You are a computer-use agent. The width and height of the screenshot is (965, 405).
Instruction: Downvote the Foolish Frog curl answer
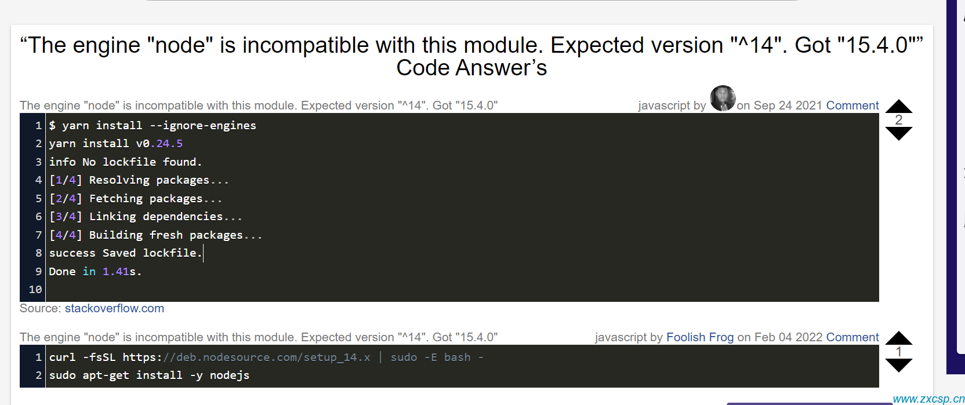coord(898,366)
